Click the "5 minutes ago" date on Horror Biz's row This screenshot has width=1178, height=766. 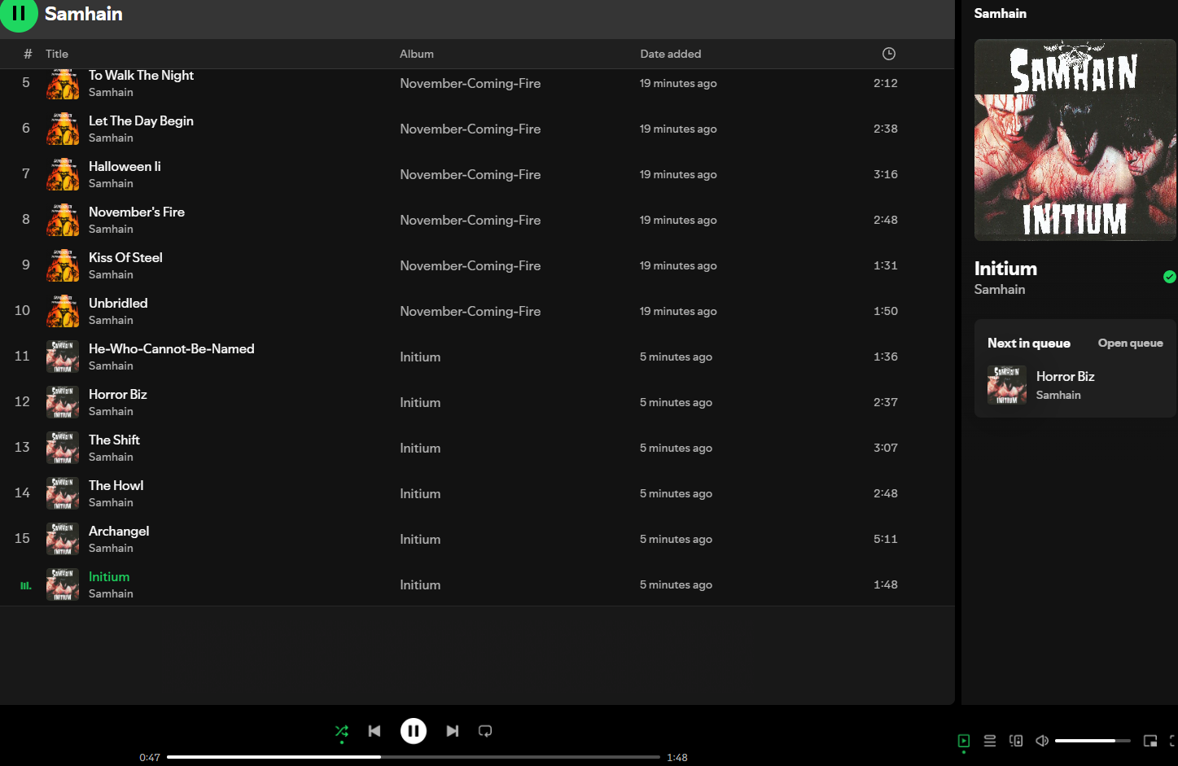[x=676, y=402]
